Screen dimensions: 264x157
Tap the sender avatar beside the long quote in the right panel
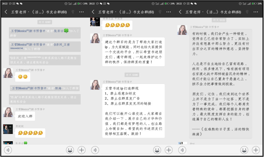click(x=182, y=30)
